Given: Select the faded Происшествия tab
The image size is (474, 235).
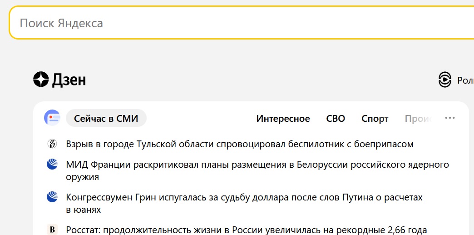Looking at the screenshot, I should click(418, 119).
